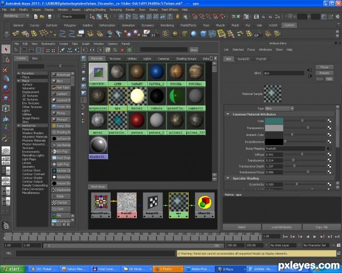Click the Copy Tab button
The image size is (342, 273).
tap(321, 227)
